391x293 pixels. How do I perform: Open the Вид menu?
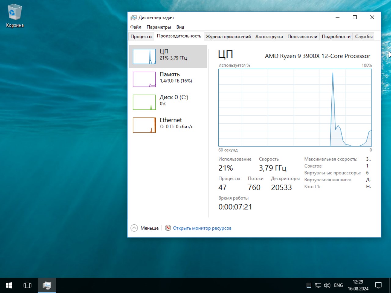click(x=180, y=27)
